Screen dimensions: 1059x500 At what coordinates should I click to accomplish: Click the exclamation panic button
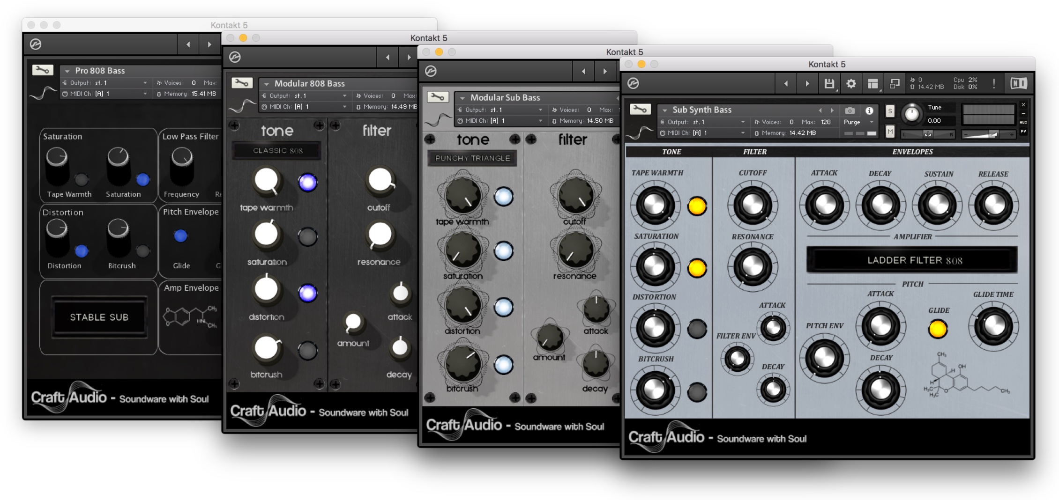(x=994, y=84)
